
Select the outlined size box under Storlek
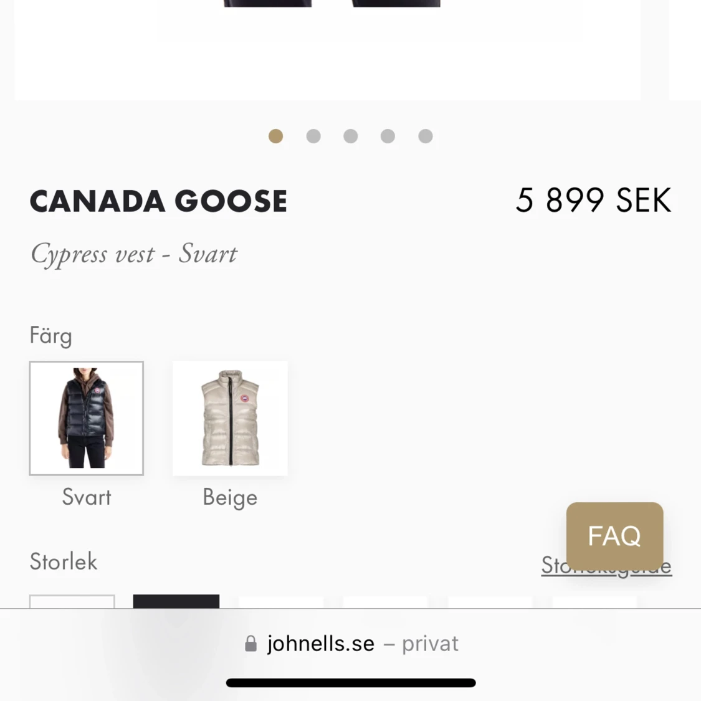[x=72, y=601]
